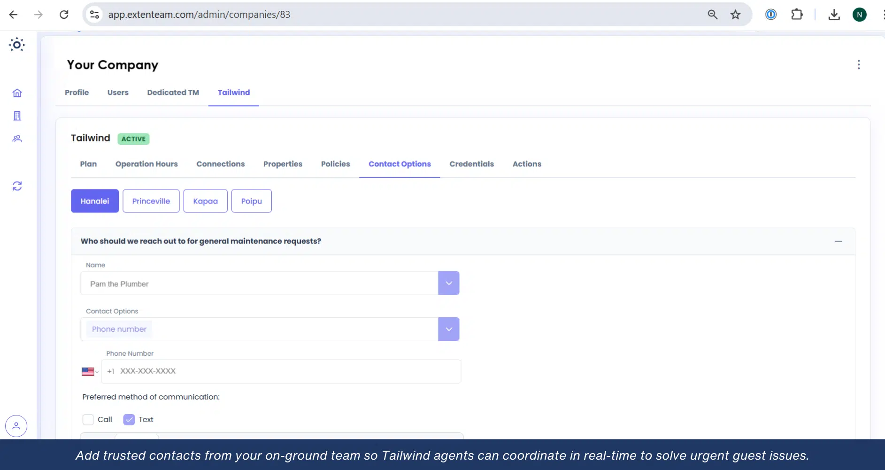Switch to the Credentials tab
Image resolution: width=885 pixels, height=470 pixels.
point(471,164)
